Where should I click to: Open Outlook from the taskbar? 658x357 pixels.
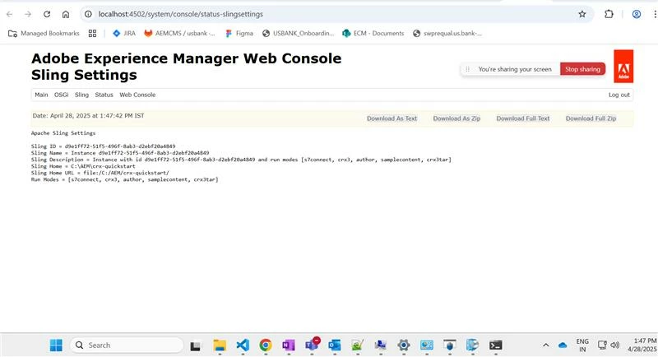click(335, 345)
